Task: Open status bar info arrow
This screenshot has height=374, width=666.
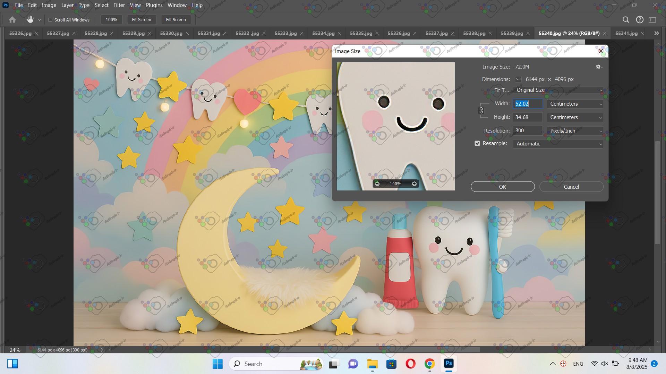Action: 102,350
